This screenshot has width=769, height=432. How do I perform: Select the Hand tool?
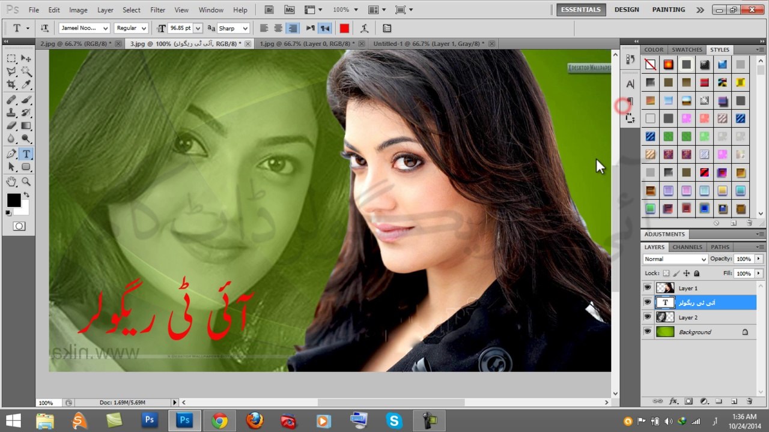pyautogui.click(x=11, y=182)
